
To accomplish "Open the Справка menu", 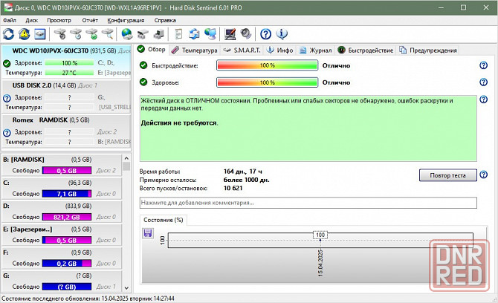I will click(x=165, y=20).
